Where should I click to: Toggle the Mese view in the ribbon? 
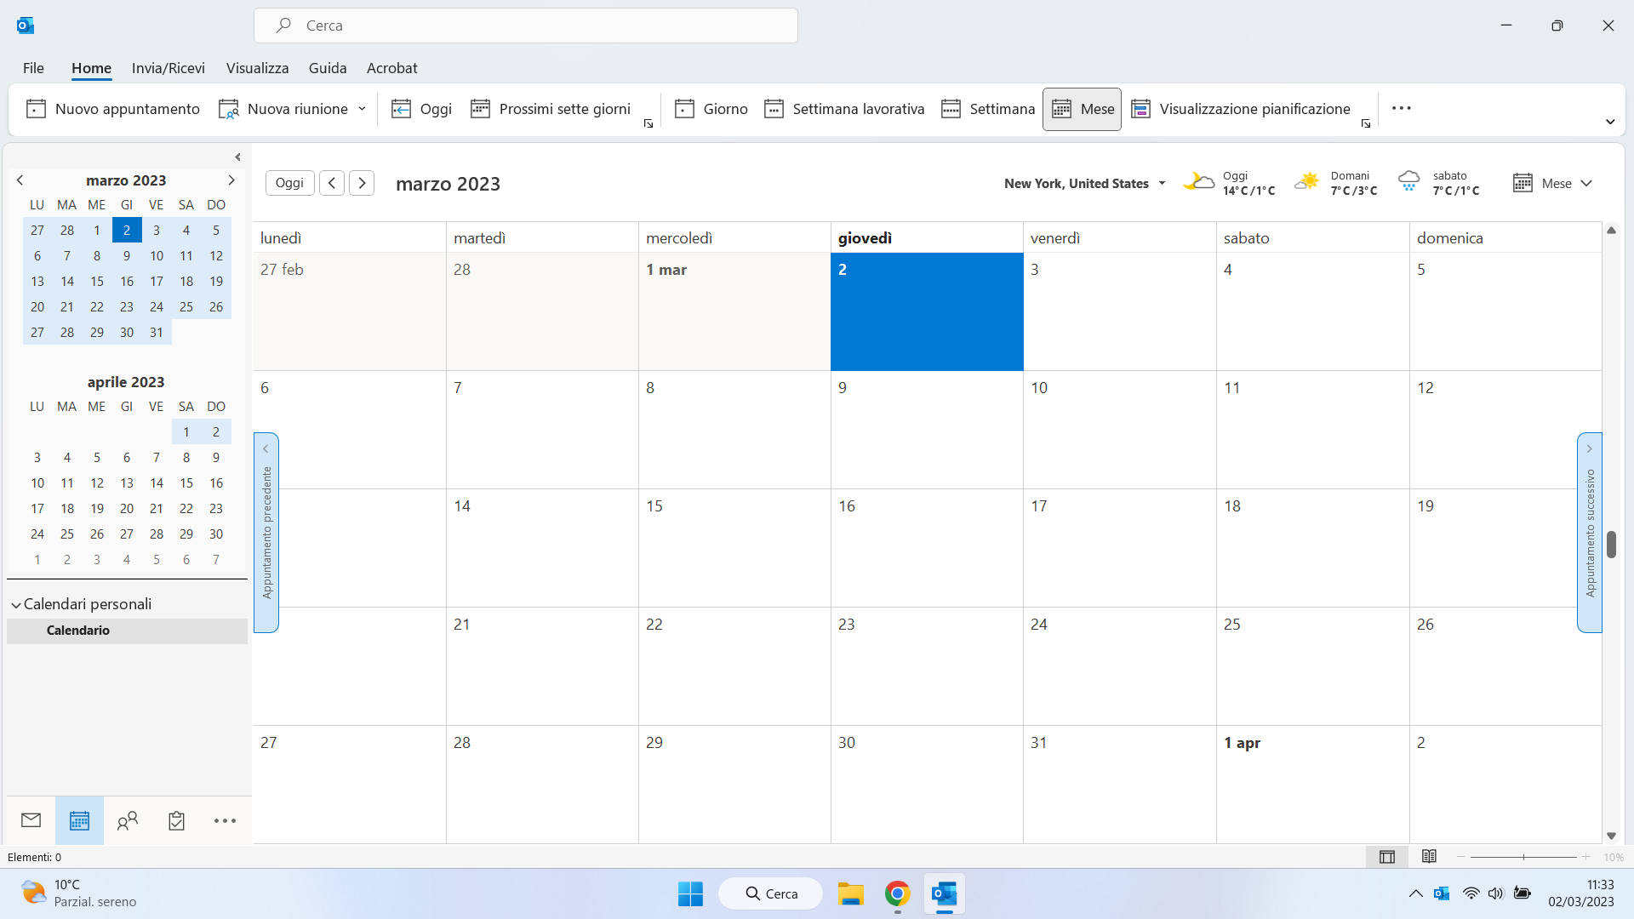1082,109
